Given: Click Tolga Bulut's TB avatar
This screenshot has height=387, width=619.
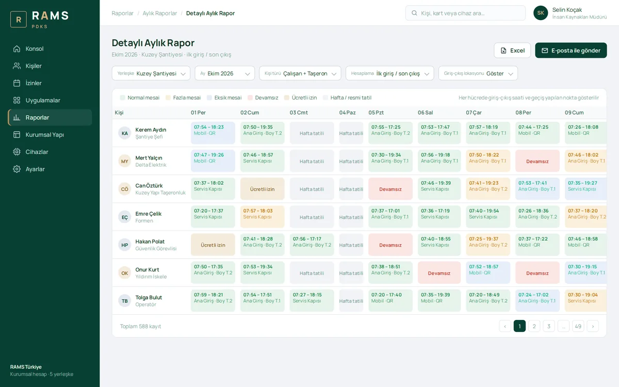Looking at the screenshot, I should 125,301.
